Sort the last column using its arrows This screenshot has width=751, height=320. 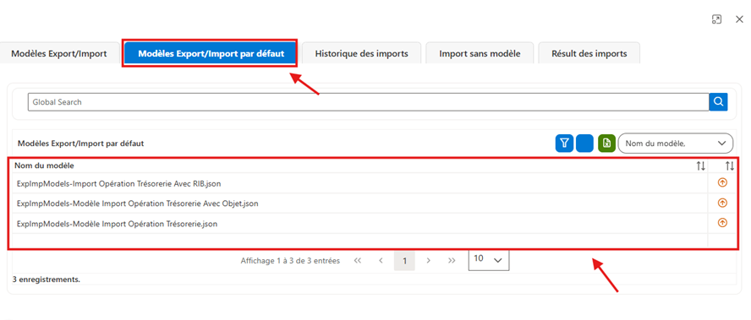pyautogui.click(x=730, y=166)
